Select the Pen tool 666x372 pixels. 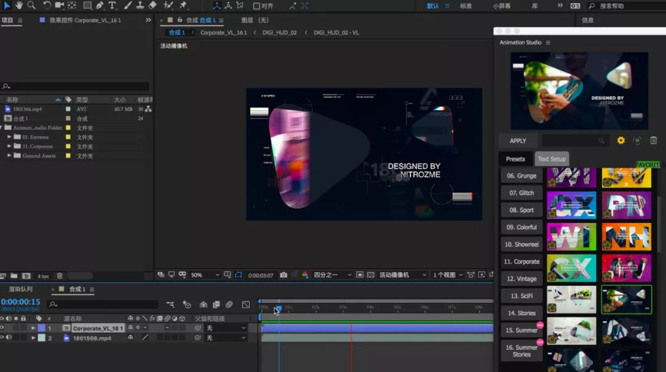click(x=100, y=6)
